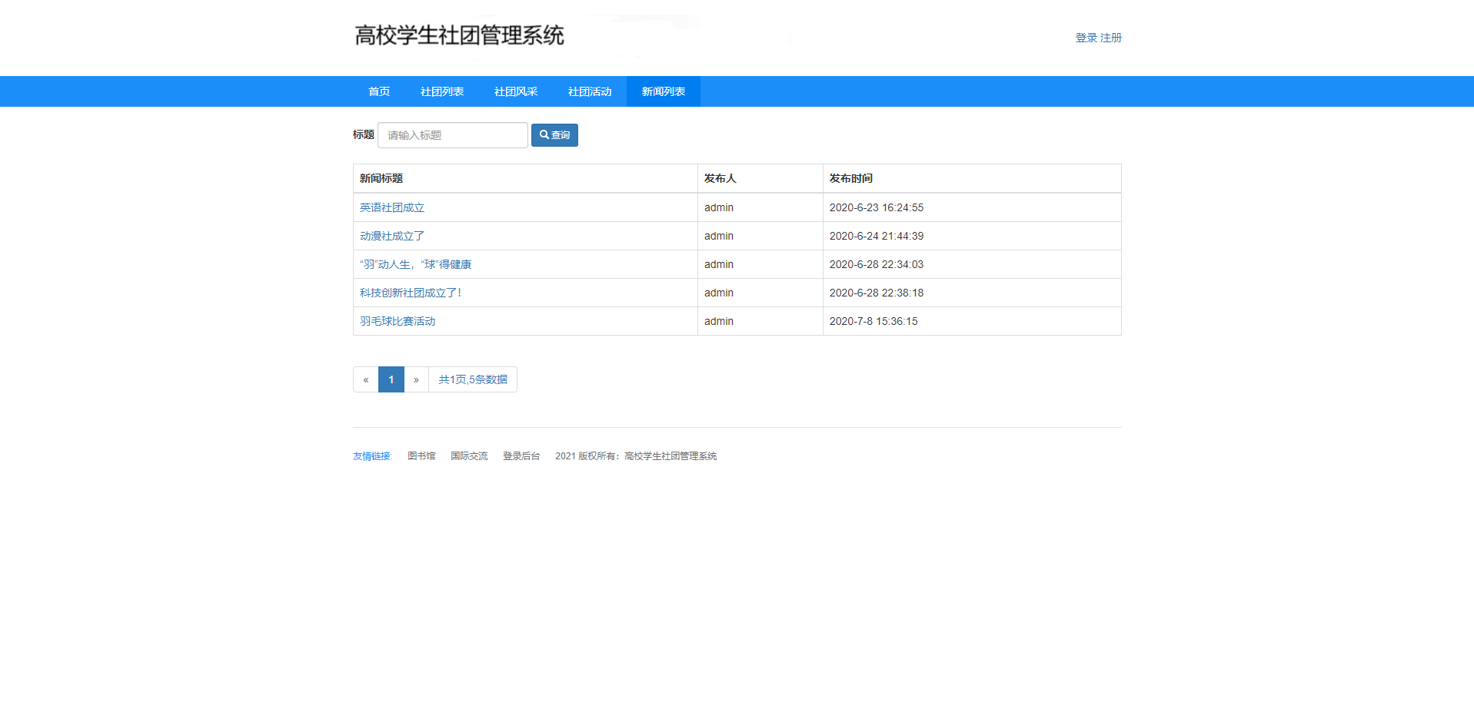Open the 社团活动 tab
Viewport: 1474px width, 712px height.
pos(590,91)
